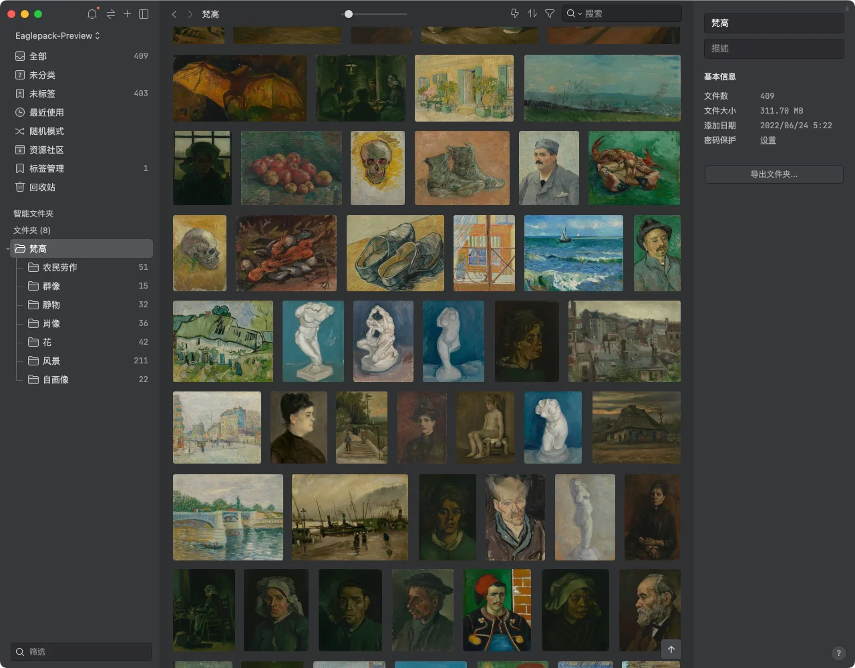This screenshot has height=668, width=855.
Task: Click the scroll-to-top arrow button
Action: [671, 649]
